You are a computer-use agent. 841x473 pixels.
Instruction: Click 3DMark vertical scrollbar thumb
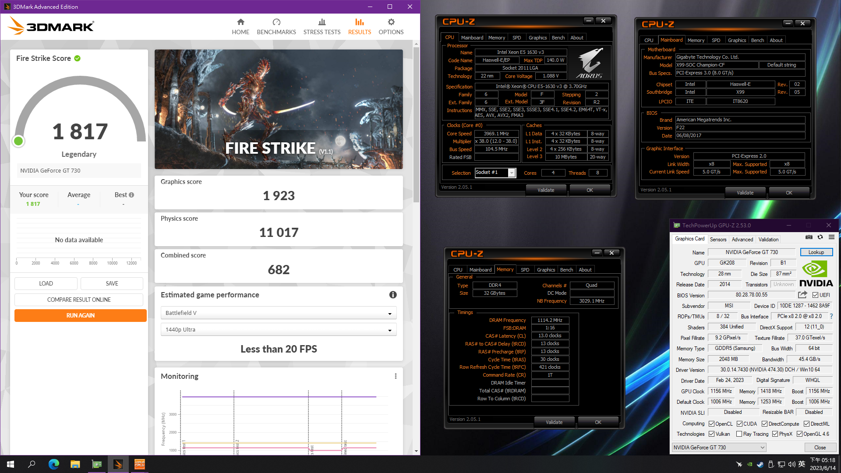416,125
